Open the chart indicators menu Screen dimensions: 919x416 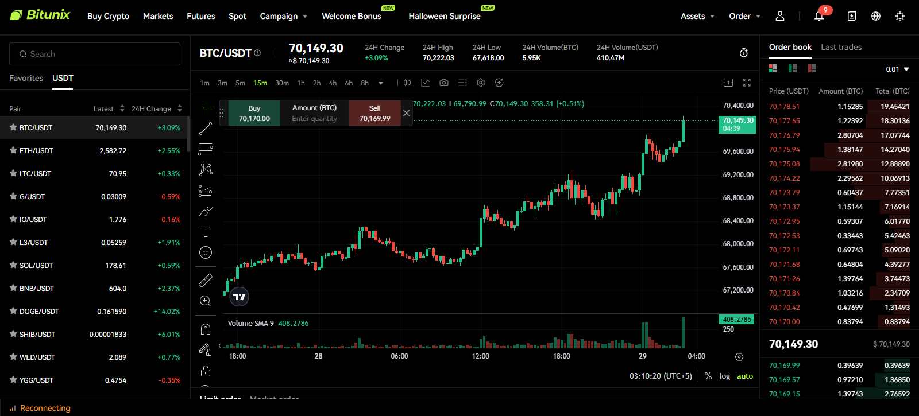tap(426, 83)
